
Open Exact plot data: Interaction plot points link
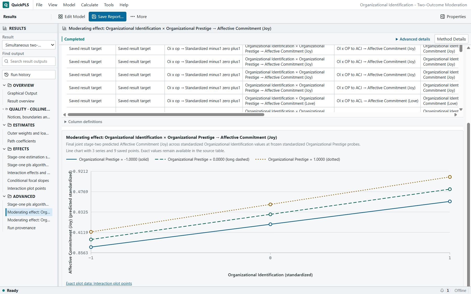[99, 284]
